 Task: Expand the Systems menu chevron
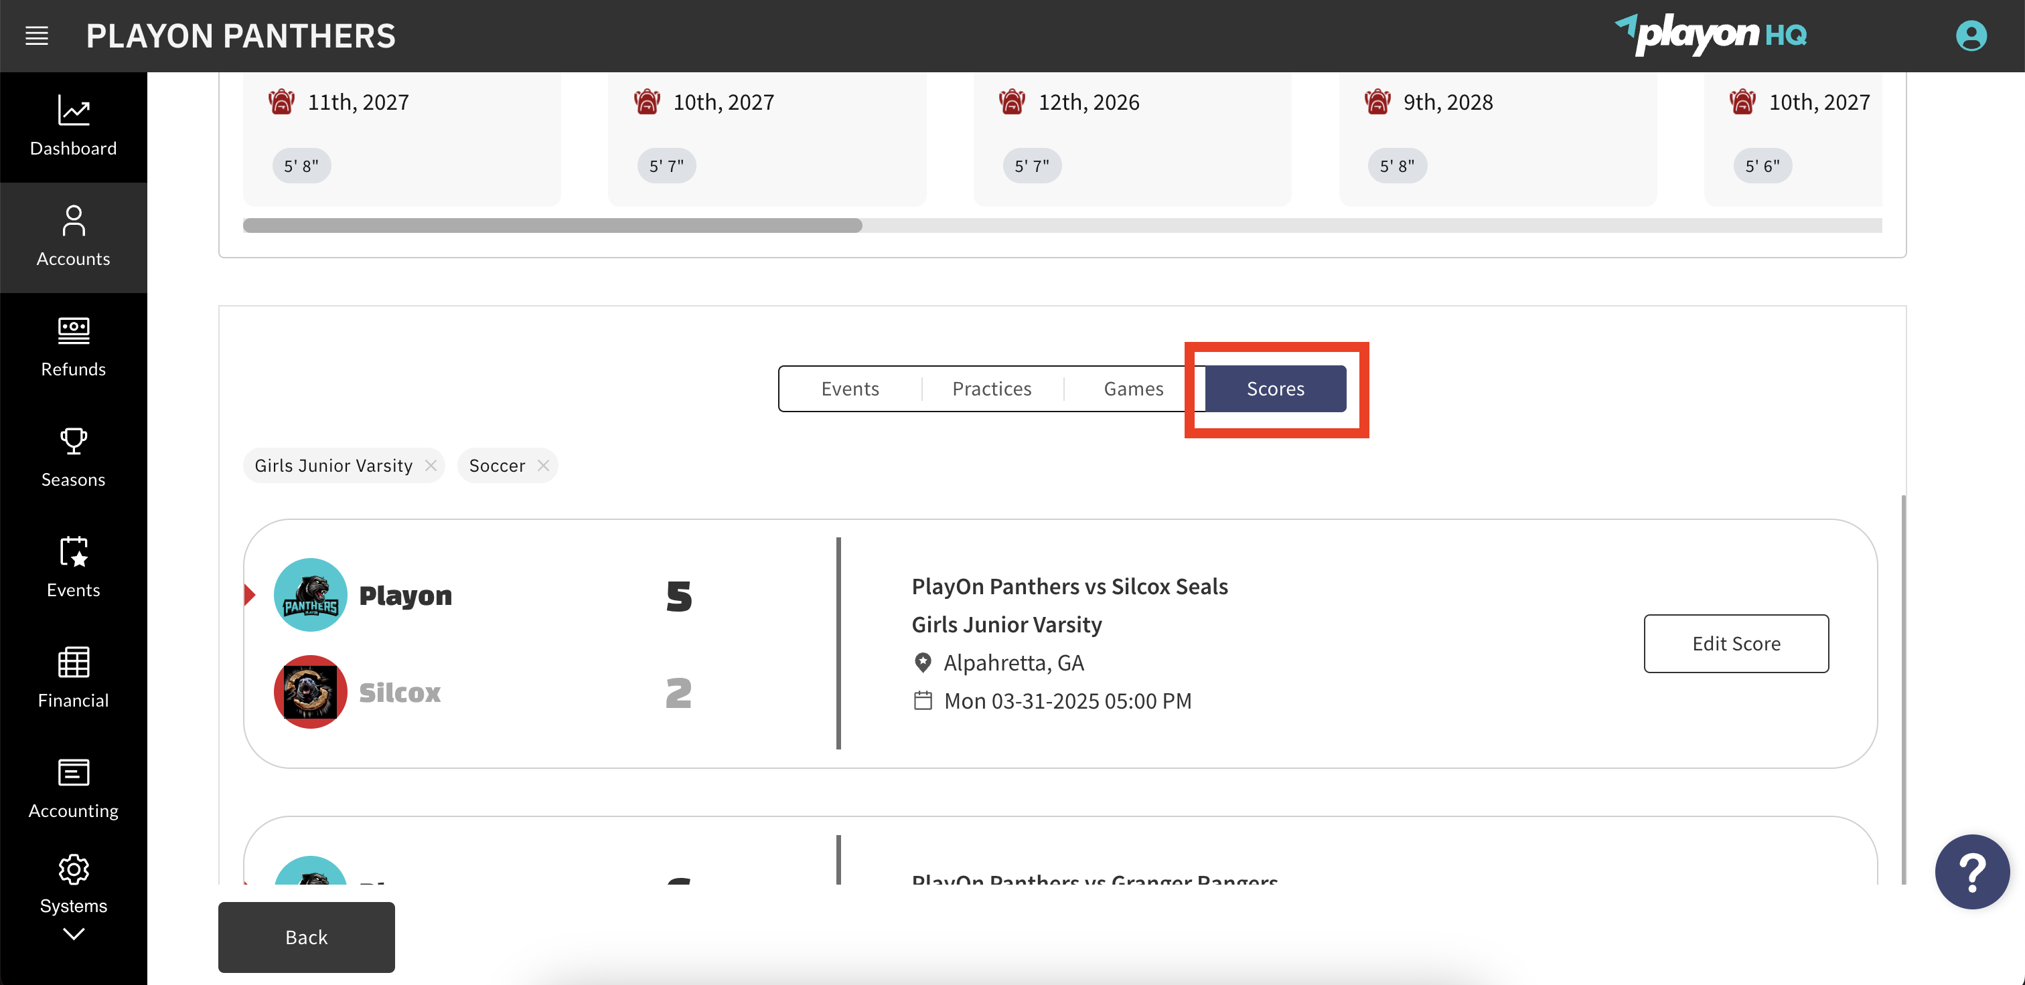[x=73, y=933]
